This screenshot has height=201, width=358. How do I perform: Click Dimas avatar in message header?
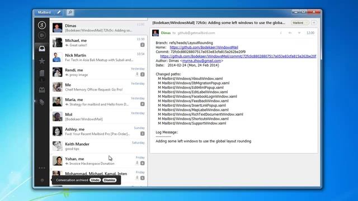(x=156, y=33)
